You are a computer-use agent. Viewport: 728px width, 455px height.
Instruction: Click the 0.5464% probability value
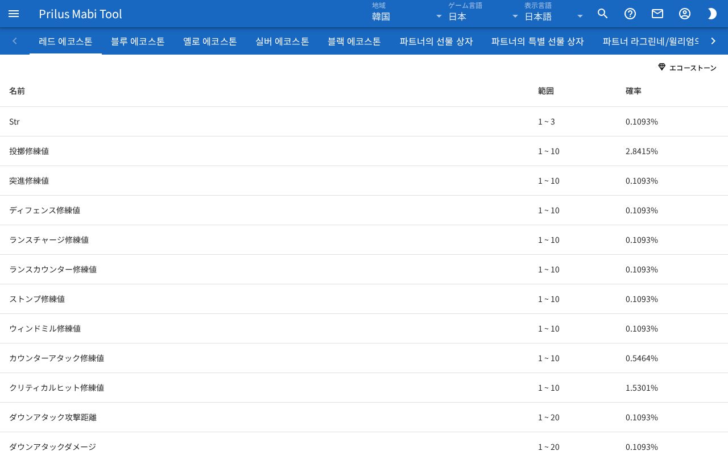pos(642,358)
